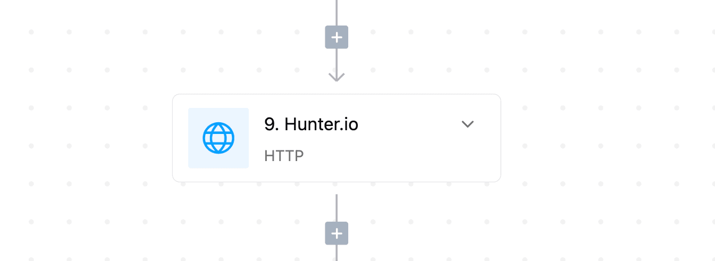Click the plus icon before step 9
Viewport: 715px width, 261px height.
(337, 37)
